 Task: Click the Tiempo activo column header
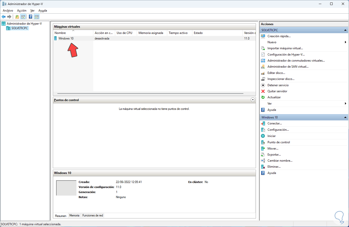point(180,33)
